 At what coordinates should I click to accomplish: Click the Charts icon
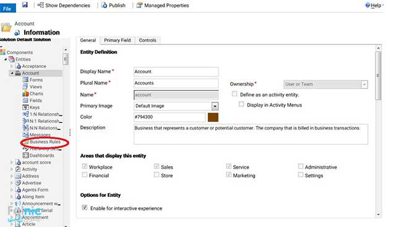25,93
